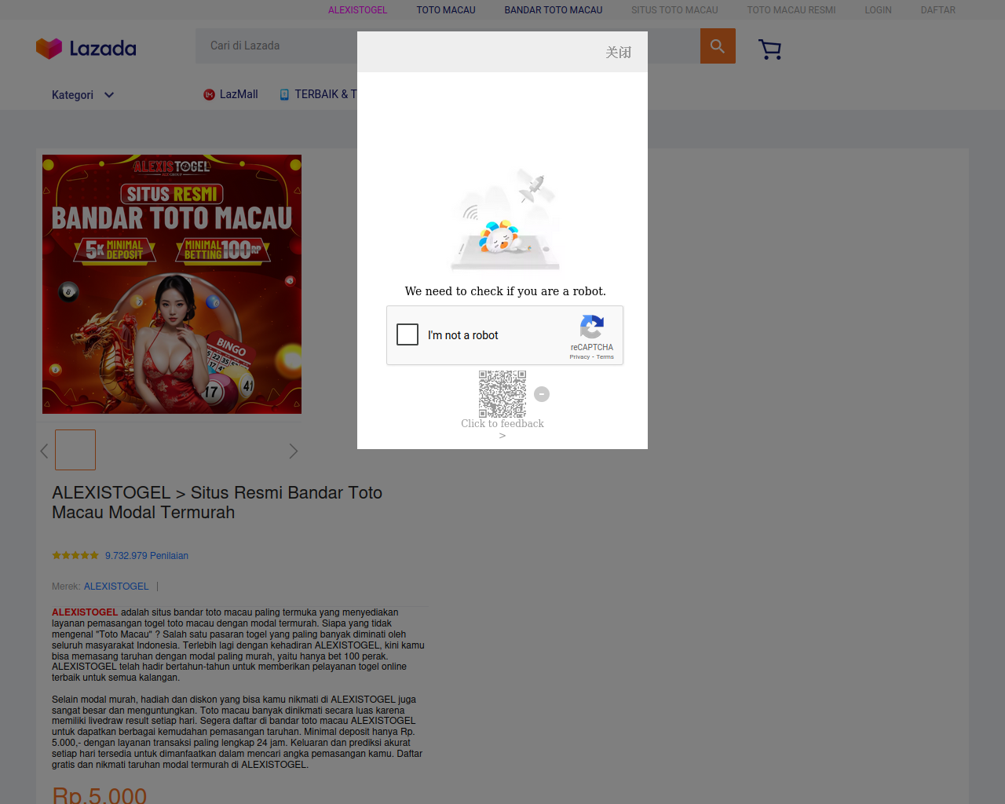
Task: Close the captcha dialog via 关闭
Action: click(618, 53)
